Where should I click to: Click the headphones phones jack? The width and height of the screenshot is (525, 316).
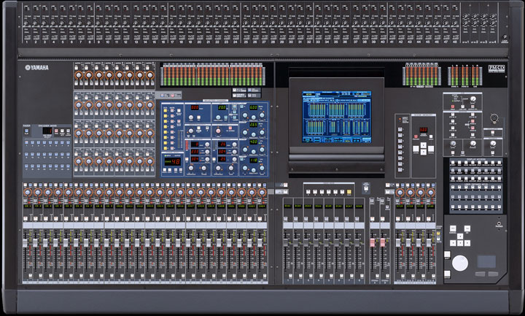[499, 223]
